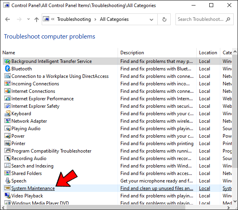
Task: Click the Search Troubleshooting input field
Action: (x=201, y=19)
